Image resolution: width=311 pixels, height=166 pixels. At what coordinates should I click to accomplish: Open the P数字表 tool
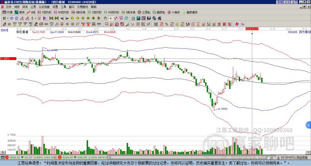[79, 12]
